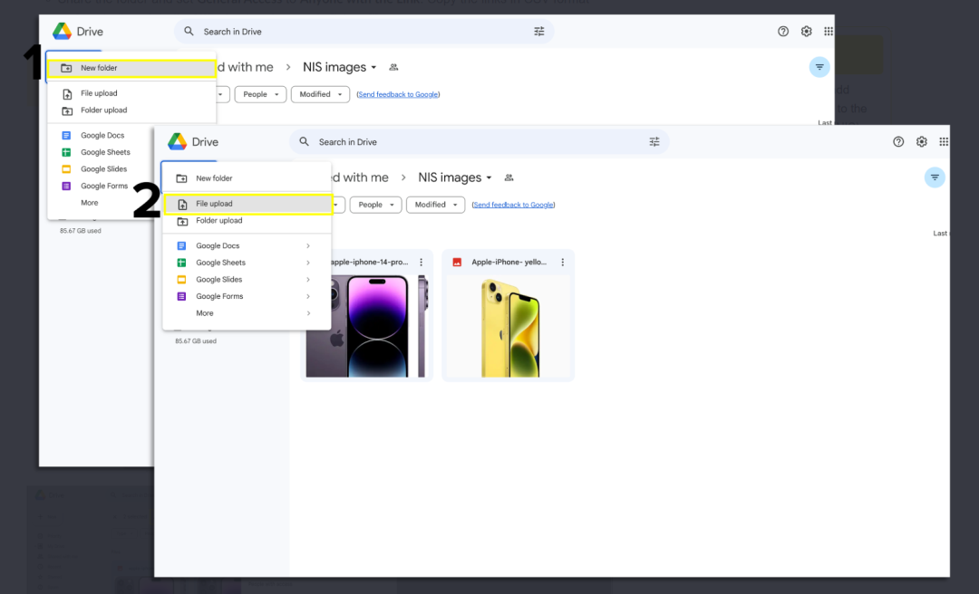Click Send feedback to Google link, back window
The height and width of the screenshot is (594, 979).
point(398,94)
